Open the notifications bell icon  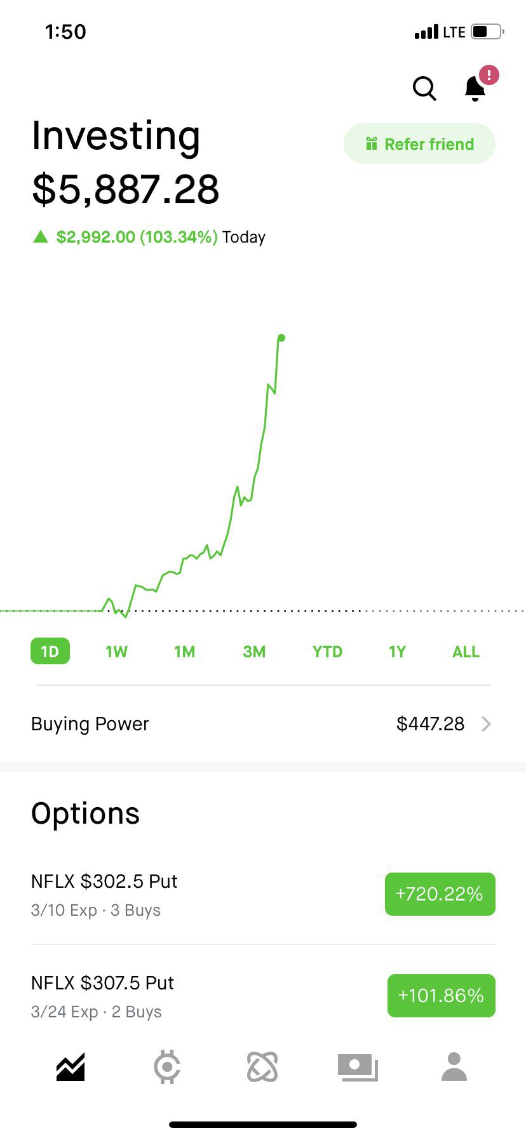pyautogui.click(x=475, y=88)
